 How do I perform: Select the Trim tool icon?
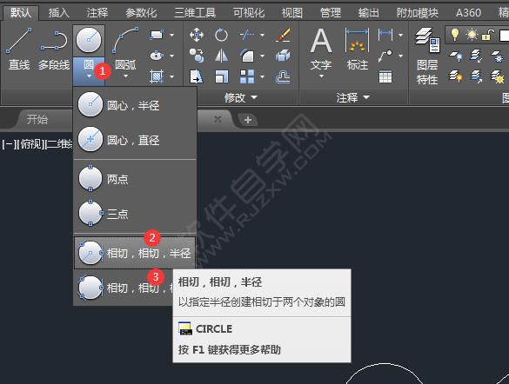[247, 35]
